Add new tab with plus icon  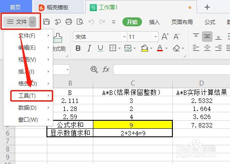[207, 7]
